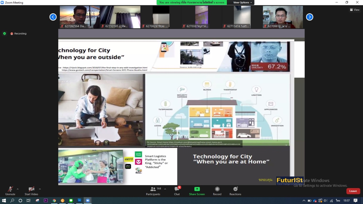
Task: Click the green Share Screen icon
Action: point(197,189)
